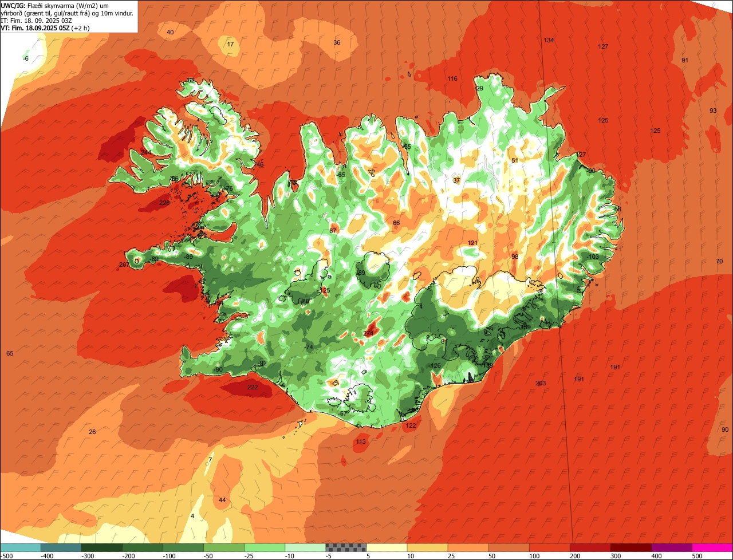The image size is (733, 560).
Task: Click the map value '113' off the south coast
Action: (x=361, y=442)
